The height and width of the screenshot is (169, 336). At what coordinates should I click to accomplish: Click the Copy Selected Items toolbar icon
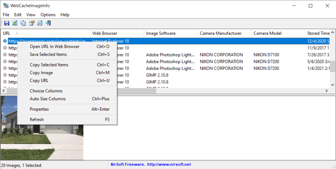coord(23,23)
